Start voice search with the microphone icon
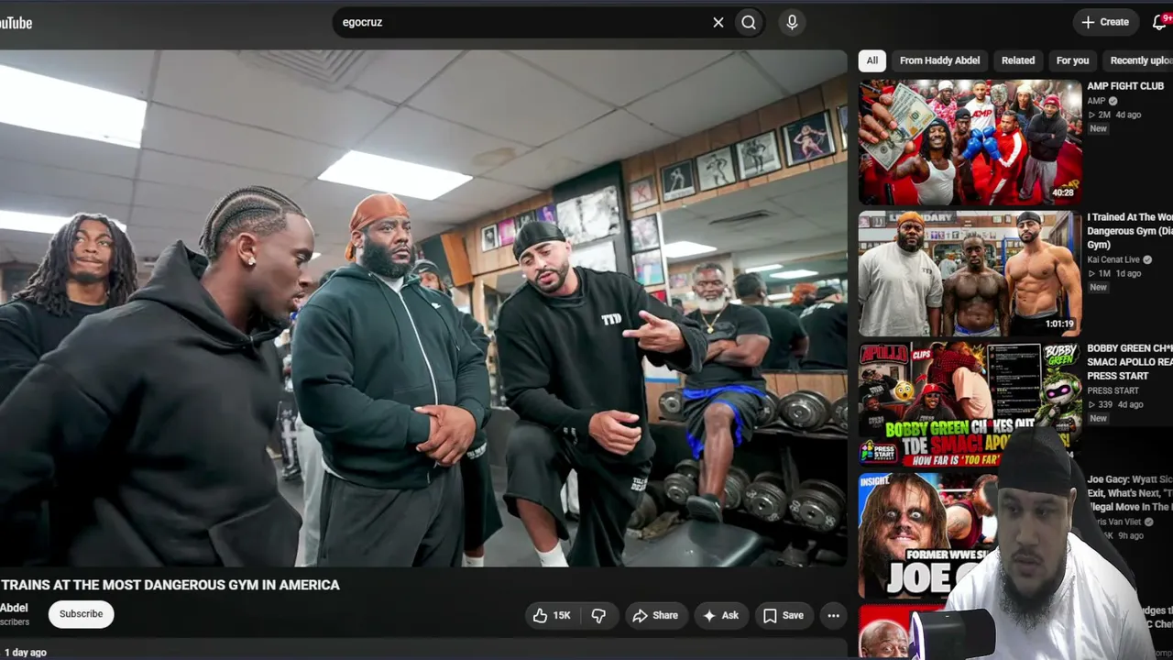Screen dimensions: 1173x660 (x=793, y=23)
